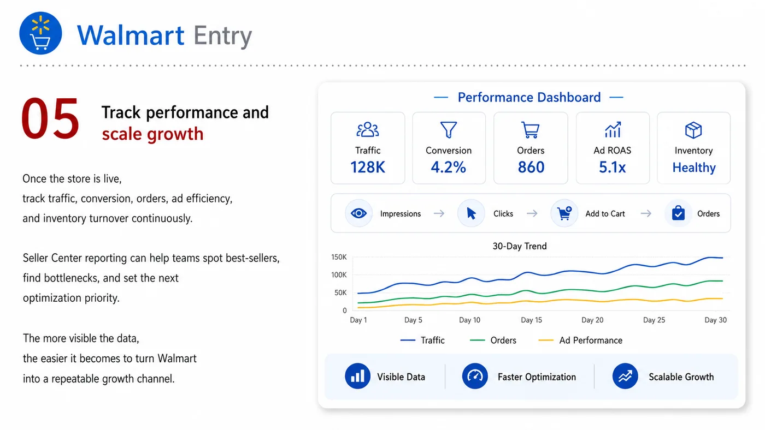
Task: Click the 100K y-axis label
Action: click(x=339, y=275)
